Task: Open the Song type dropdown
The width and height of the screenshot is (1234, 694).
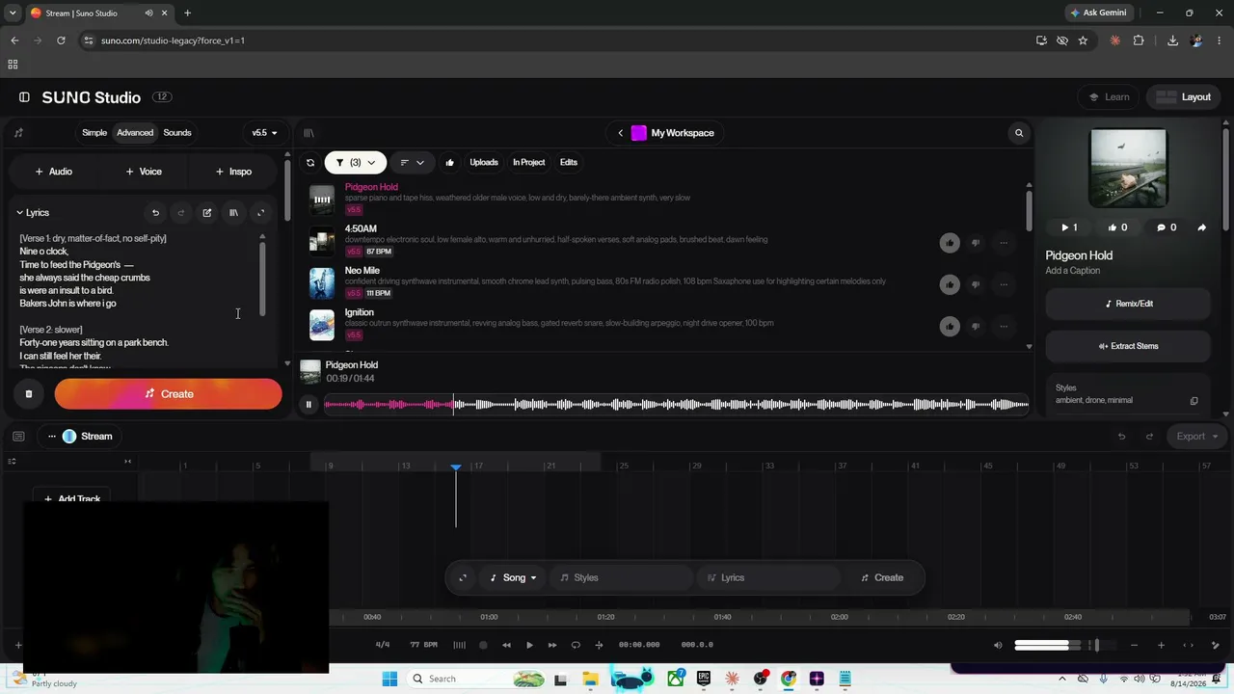Action: (x=513, y=578)
